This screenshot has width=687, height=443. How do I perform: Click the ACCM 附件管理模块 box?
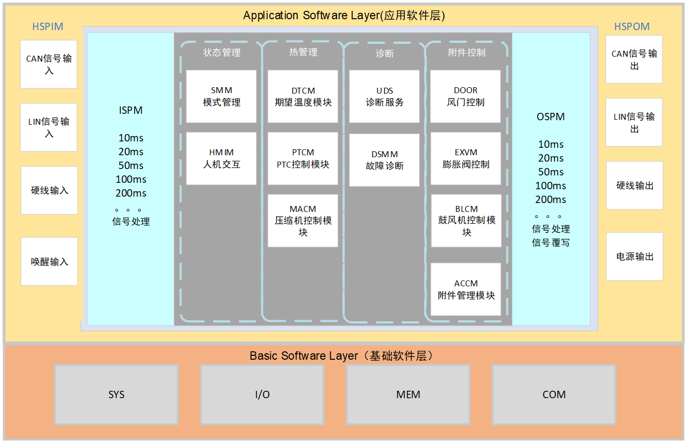click(x=466, y=289)
